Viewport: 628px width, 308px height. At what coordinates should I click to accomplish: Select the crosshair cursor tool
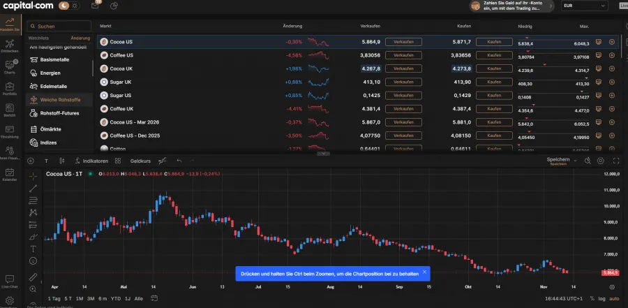tap(33, 176)
